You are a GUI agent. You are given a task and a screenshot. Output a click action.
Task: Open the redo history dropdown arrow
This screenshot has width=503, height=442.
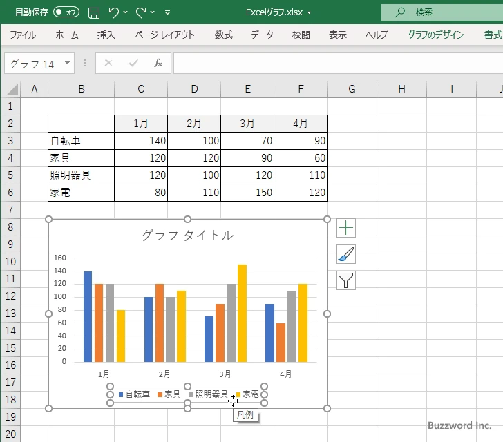153,12
